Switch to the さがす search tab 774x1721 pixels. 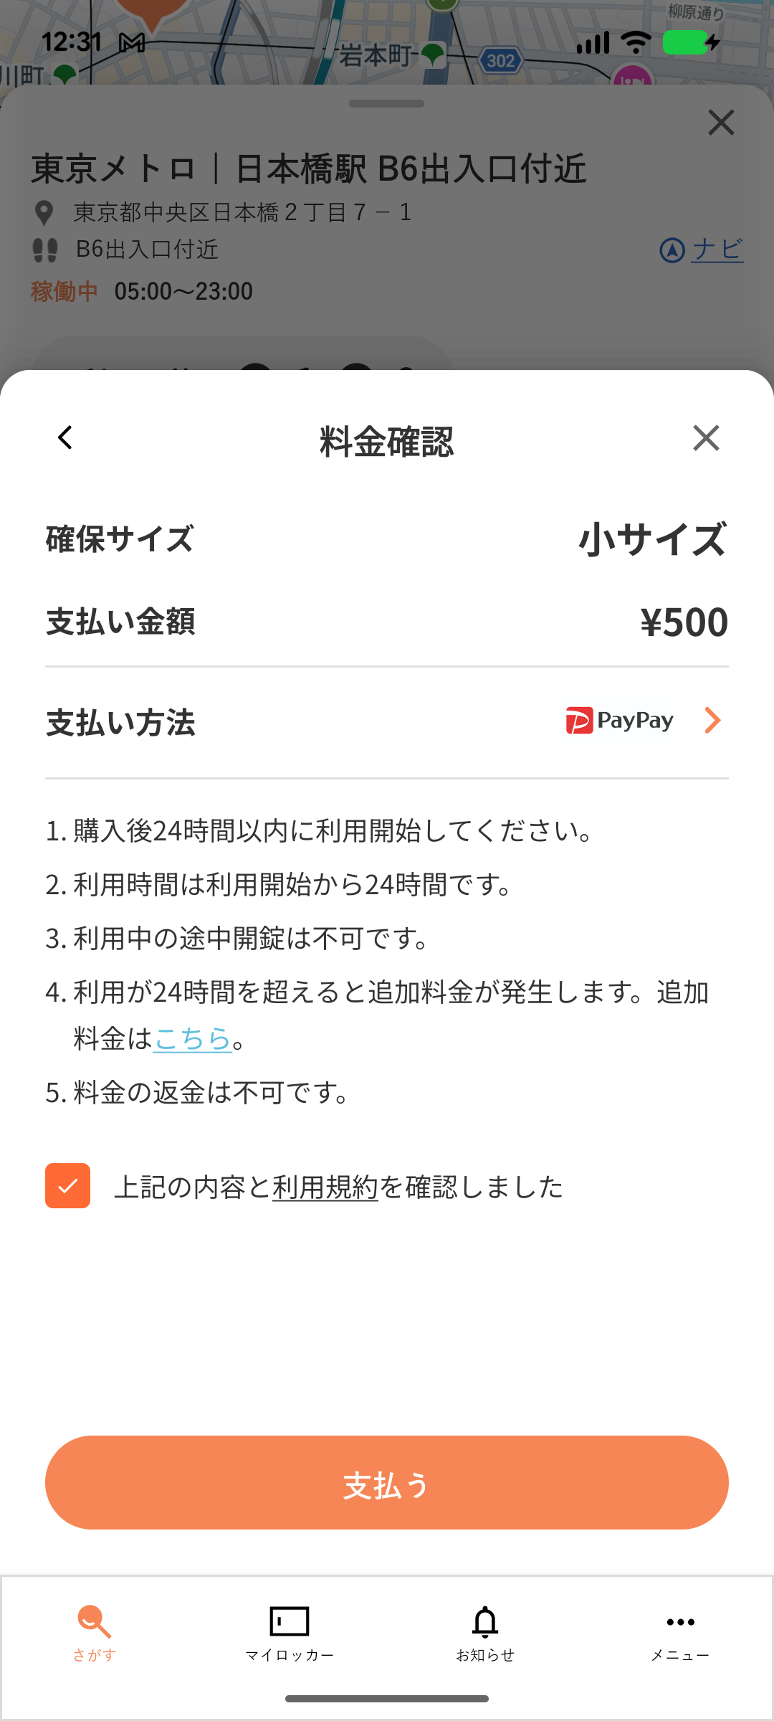click(94, 1633)
